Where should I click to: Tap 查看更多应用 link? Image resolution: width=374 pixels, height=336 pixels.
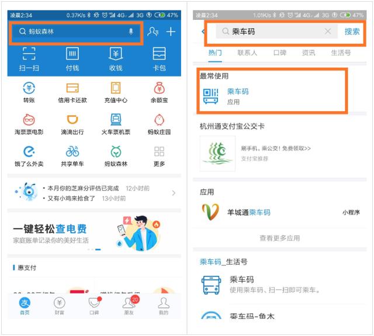coord(279,238)
